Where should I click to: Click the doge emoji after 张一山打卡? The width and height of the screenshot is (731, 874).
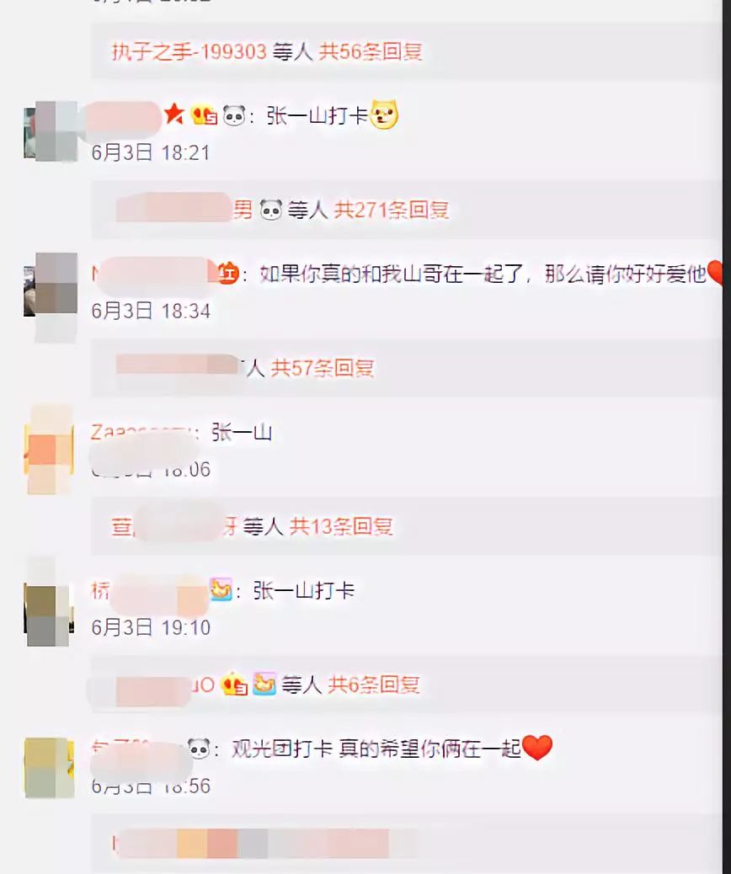pyautogui.click(x=385, y=115)
